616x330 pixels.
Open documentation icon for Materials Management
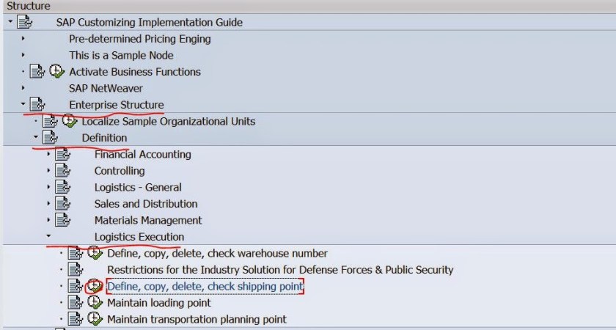click(x=62, y=220)
